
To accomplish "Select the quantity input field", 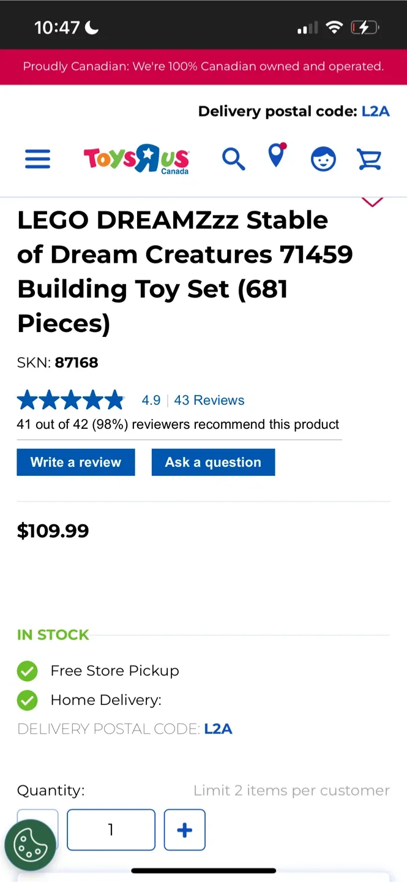I will click(111, 830).
